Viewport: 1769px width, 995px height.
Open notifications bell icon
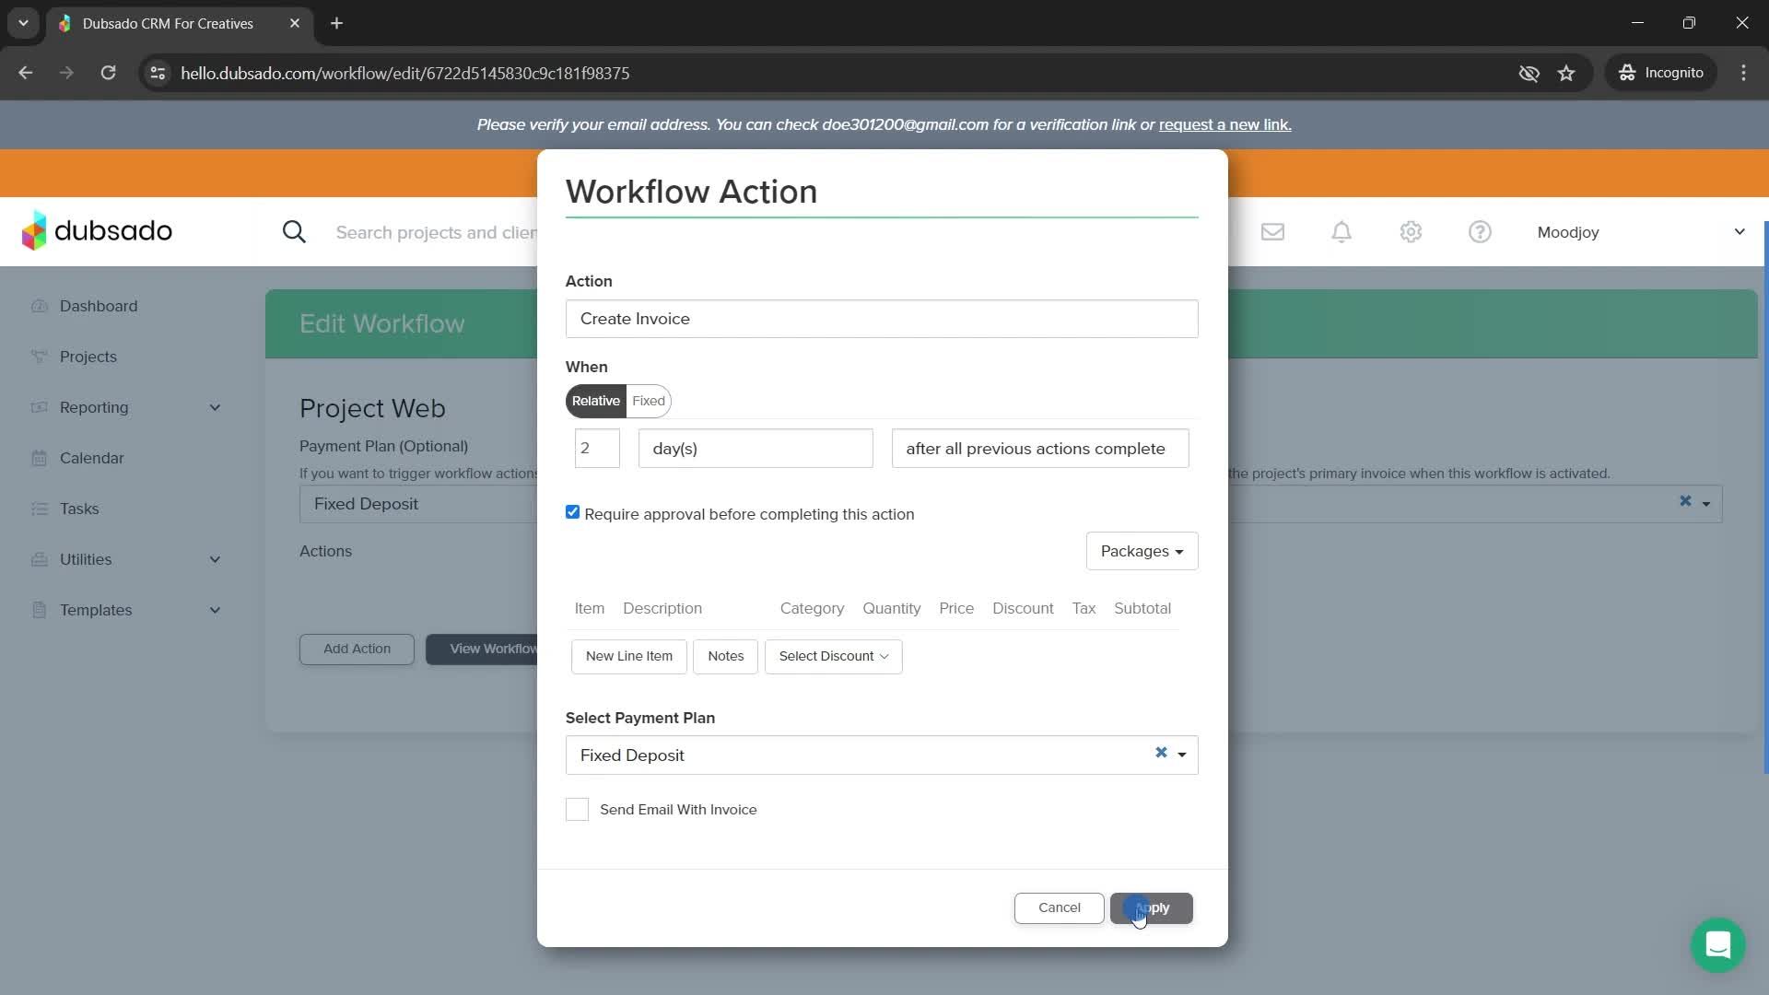tap(1341, 232)
